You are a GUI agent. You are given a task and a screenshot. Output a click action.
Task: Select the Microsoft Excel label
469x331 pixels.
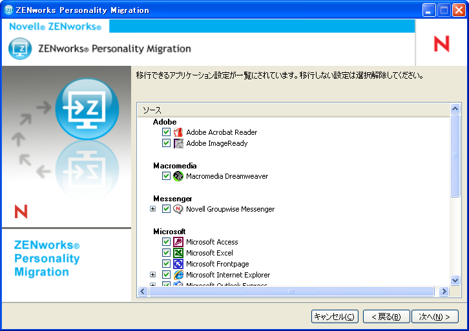209,253
